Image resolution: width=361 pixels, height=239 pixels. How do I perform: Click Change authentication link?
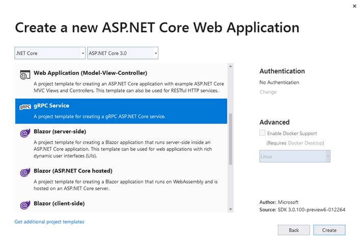coord(268,92)
